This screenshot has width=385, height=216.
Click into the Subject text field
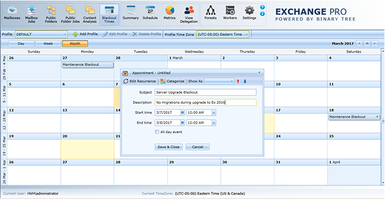[x=205, y=92]
